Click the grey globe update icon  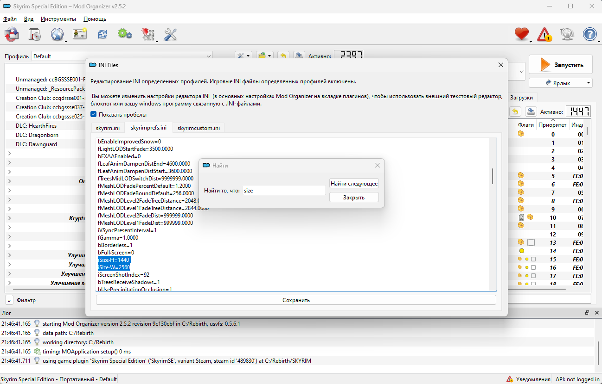(567, 34)
